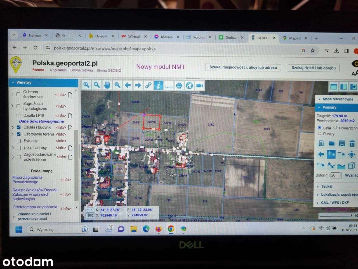Expand the Działki i budynki group

12,127
